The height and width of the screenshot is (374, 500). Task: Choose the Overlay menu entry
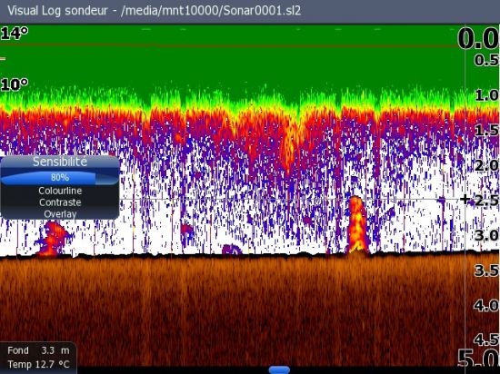tap(60, 214)
